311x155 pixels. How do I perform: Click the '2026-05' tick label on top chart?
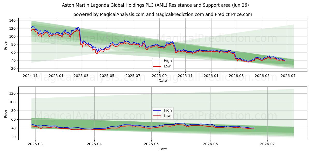pos(262,76)
